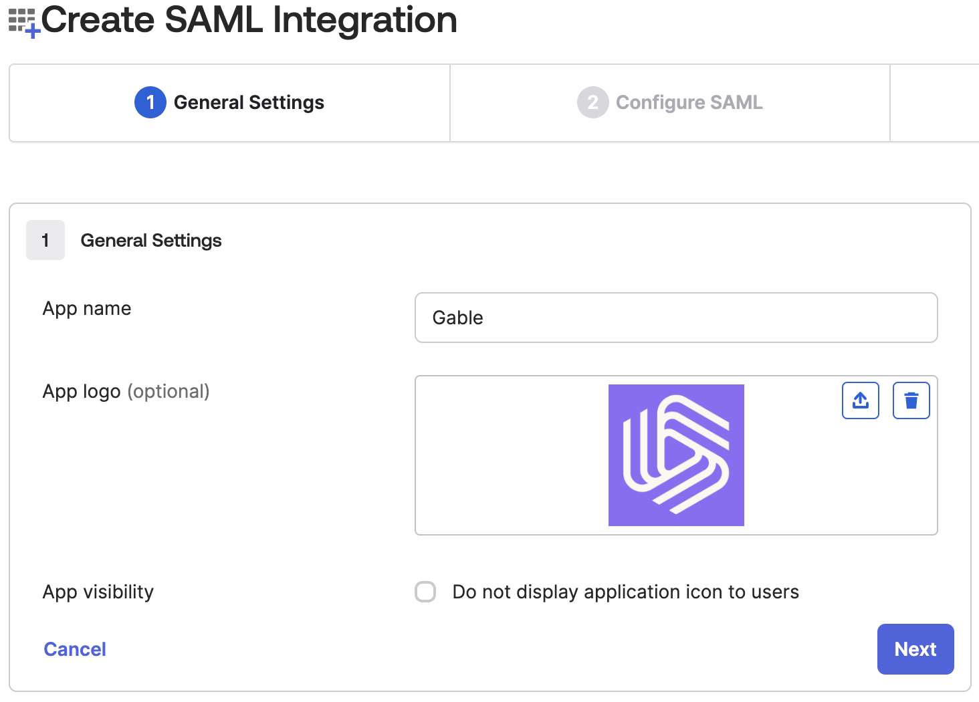
Task: Click the purple Gable logo preview
Action: click(x=676, y=455)
